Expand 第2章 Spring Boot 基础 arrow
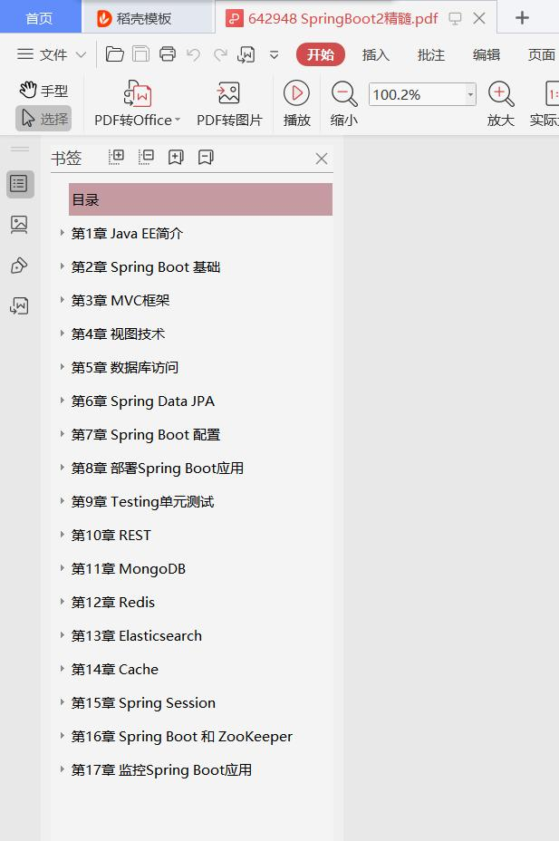Viewport: 559px width, 841px height. (63, 266)
